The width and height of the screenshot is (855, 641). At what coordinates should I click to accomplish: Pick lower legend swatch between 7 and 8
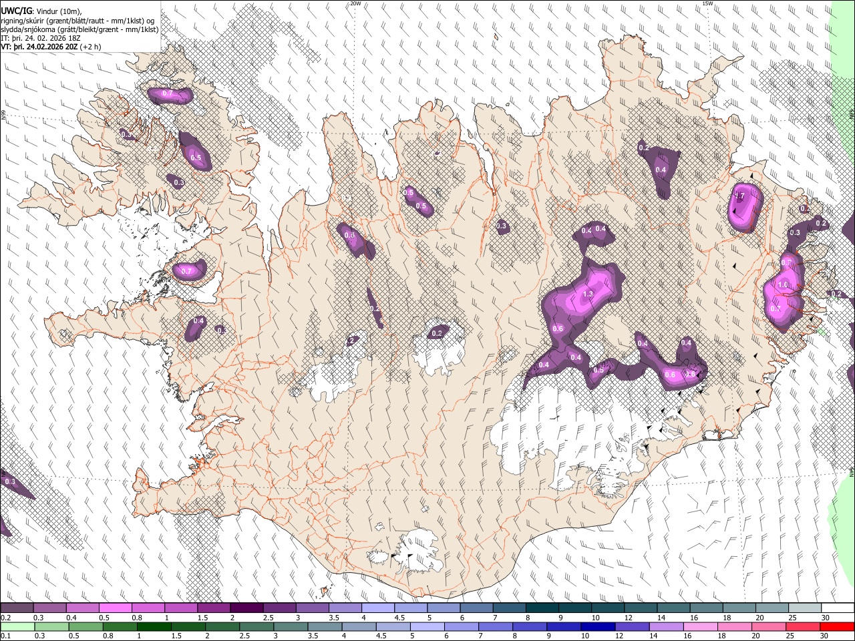tap(495, 626)
